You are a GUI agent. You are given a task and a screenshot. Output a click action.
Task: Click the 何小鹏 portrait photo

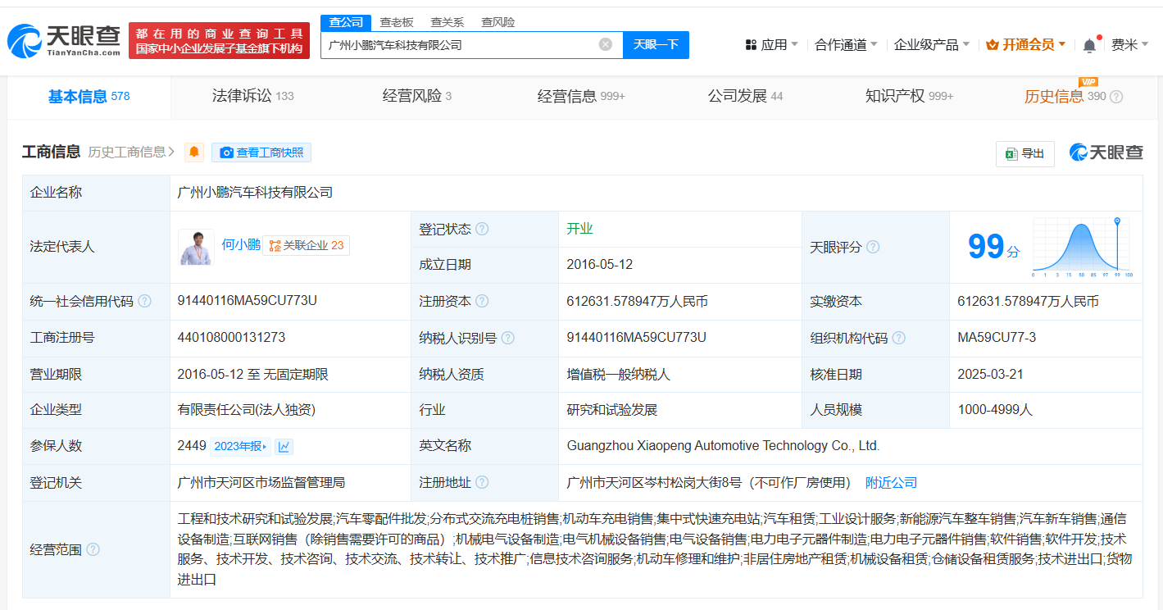coord(196,246)
